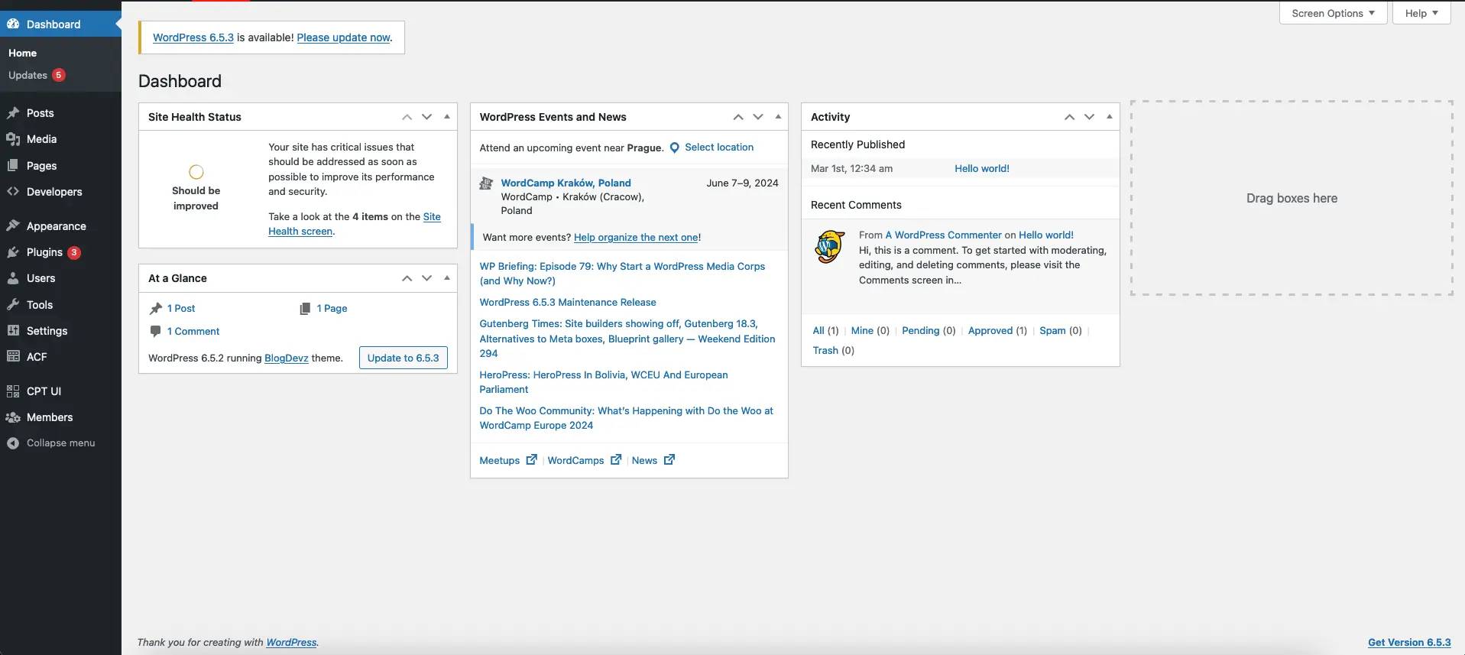Image resolution: width=1465 pixels, height=655 pixels.
Task: Click the external link icon after Meetups
Action: [532, 459]
